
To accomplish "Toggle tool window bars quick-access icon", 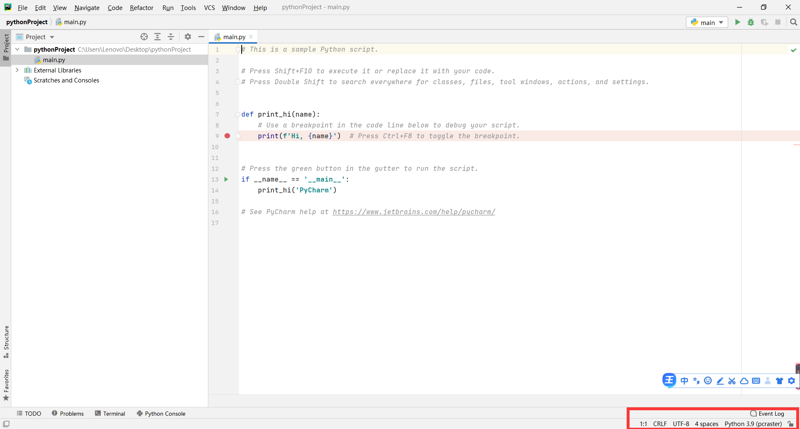I will coord(6,424).
